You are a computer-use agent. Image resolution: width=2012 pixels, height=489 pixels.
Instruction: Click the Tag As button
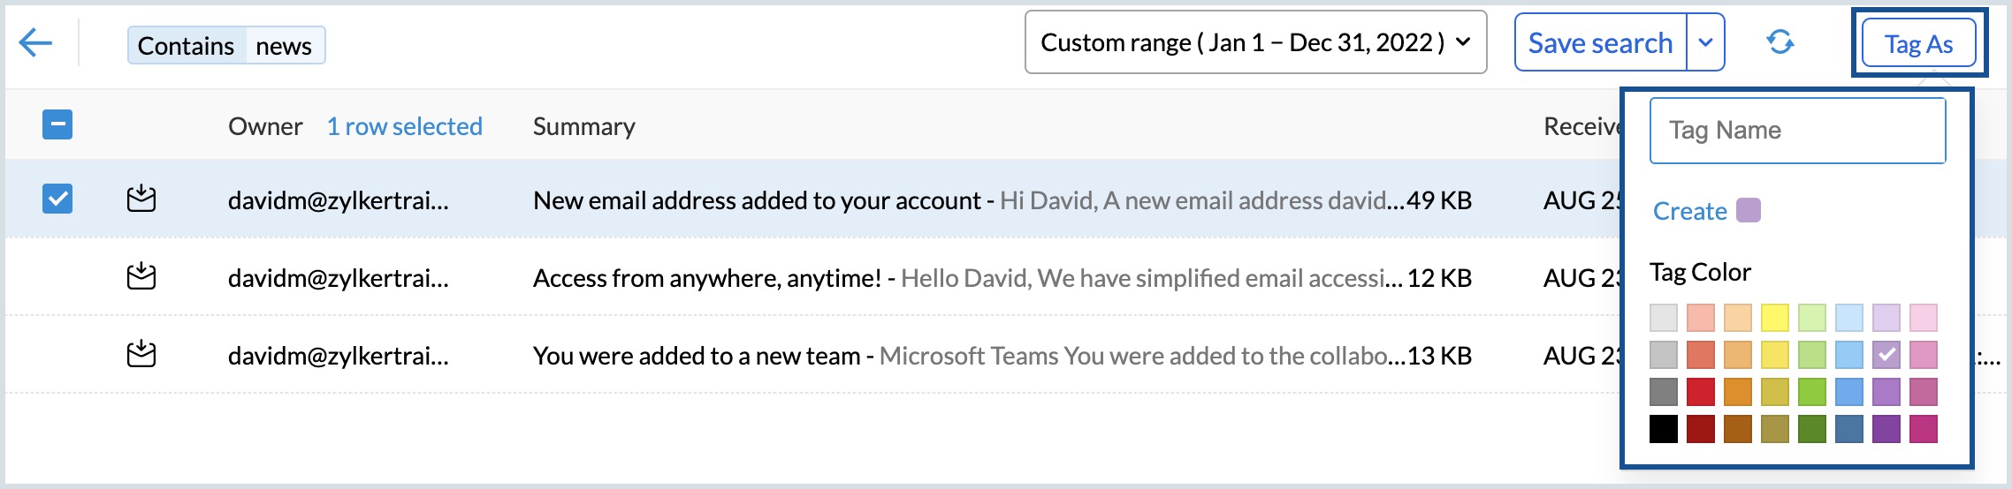[1918, 44]
